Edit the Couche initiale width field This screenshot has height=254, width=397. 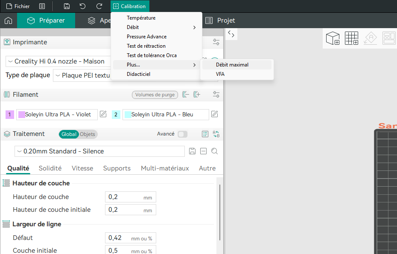point(130,250)
